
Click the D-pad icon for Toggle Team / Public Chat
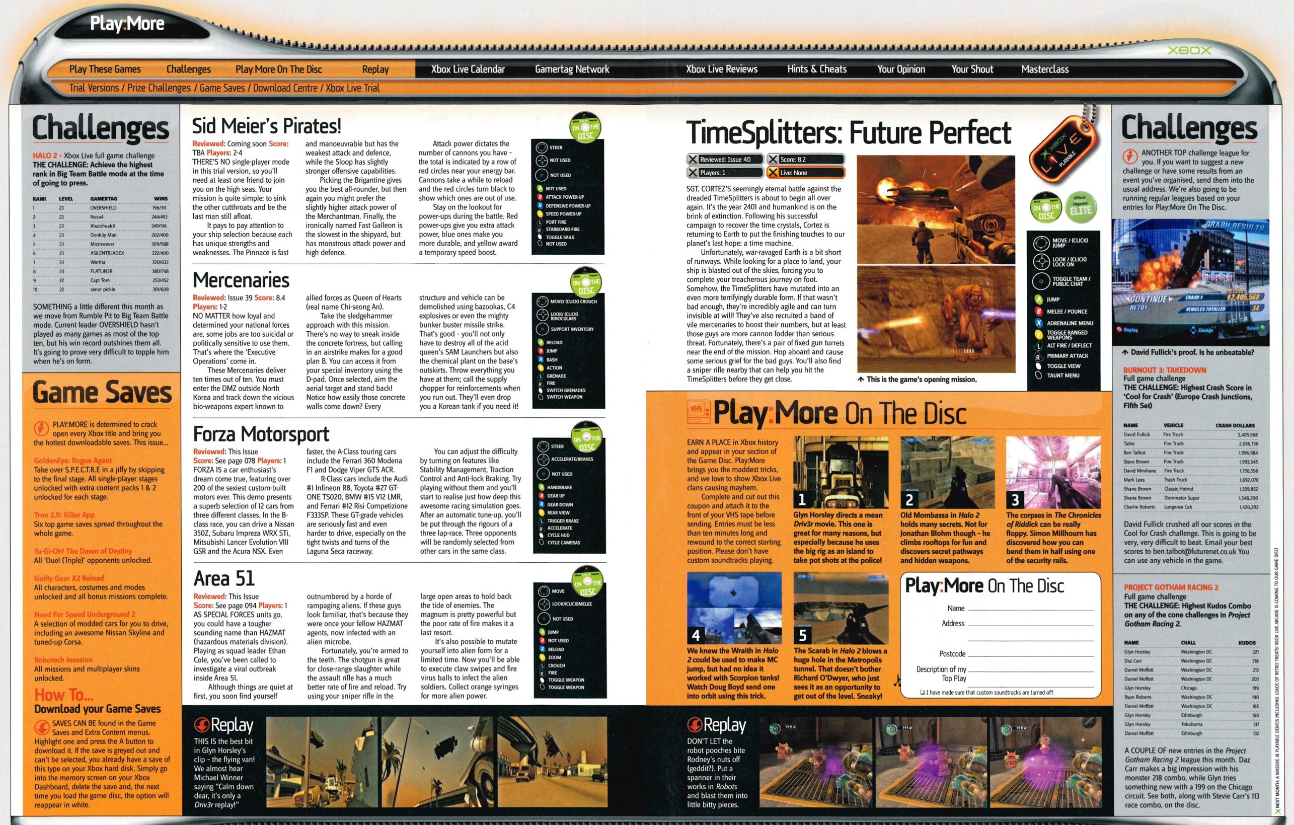1041,281
